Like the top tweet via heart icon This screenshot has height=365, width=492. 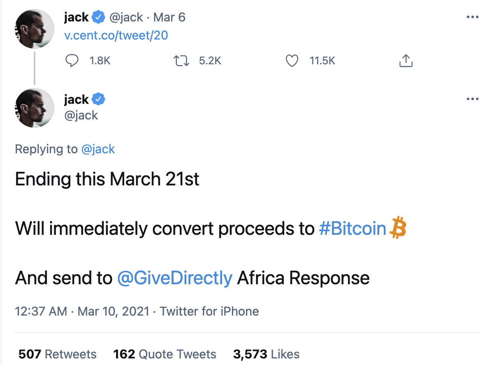(x=292, y=61)
